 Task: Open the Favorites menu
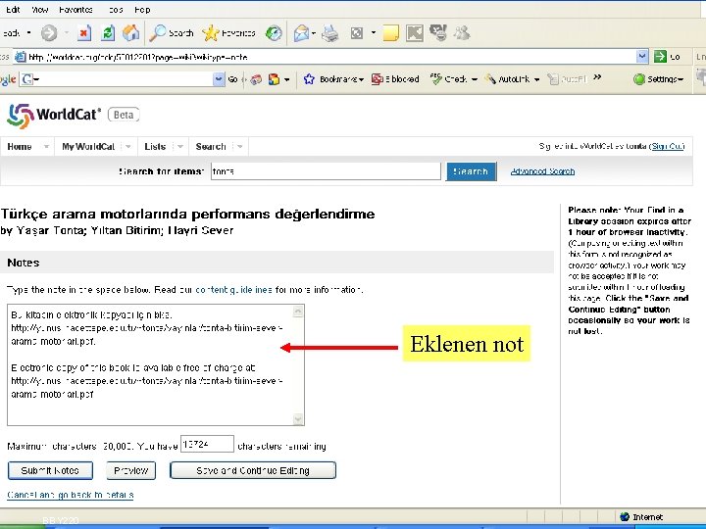coord(76,10)
